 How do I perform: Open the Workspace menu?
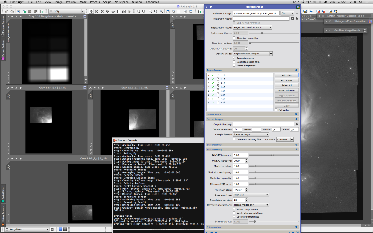121,2
